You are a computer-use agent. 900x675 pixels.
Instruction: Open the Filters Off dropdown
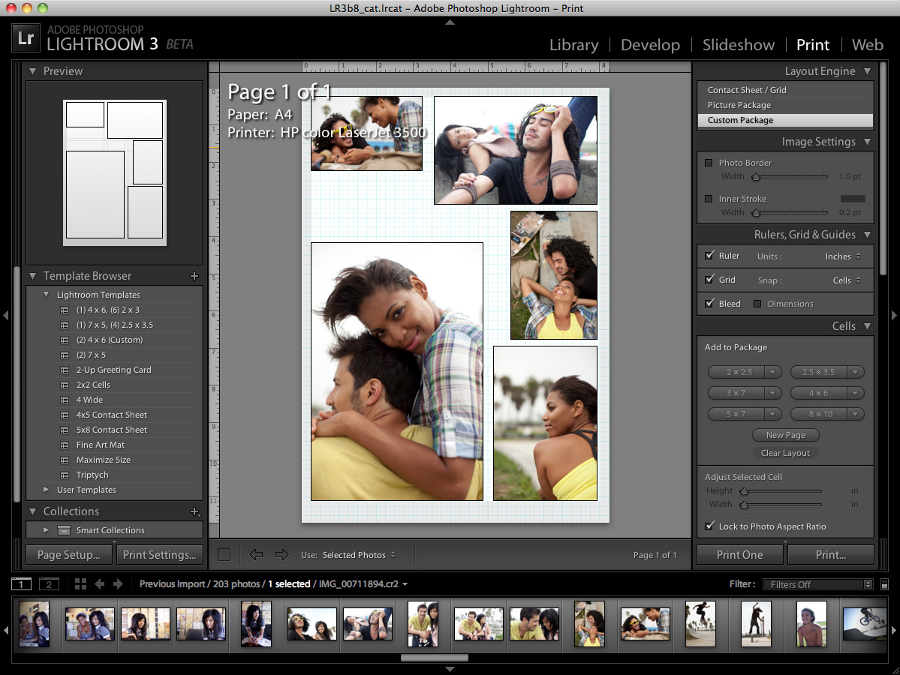pyautogui.click(x=817, y=584)
